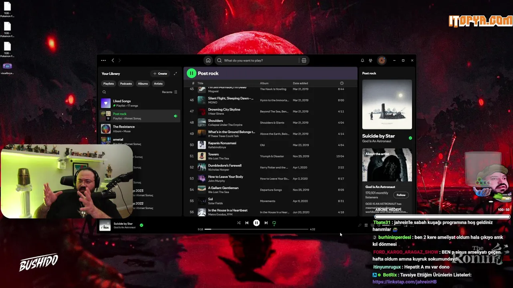Viewport: 513px width, 288px height.
Task: Toggle shuffle in the player bar
Action: coord(238,223)
